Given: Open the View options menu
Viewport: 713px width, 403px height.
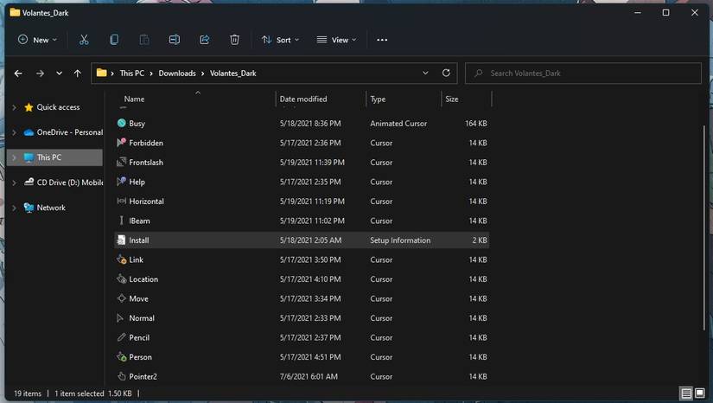Looking at the screenshot, I should (337, 40).
